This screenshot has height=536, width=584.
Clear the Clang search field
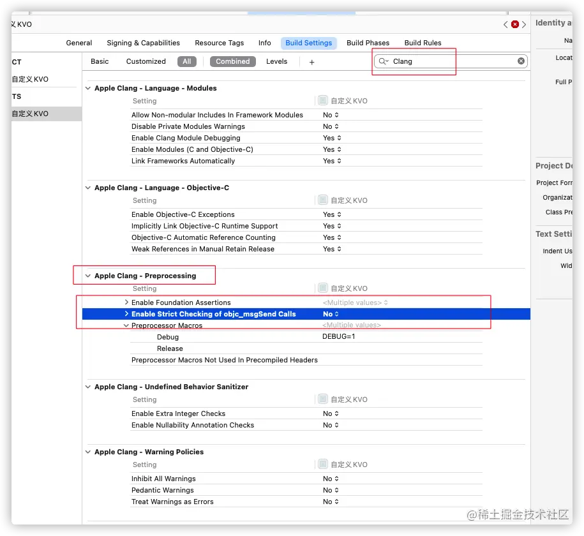click(521, 61)
